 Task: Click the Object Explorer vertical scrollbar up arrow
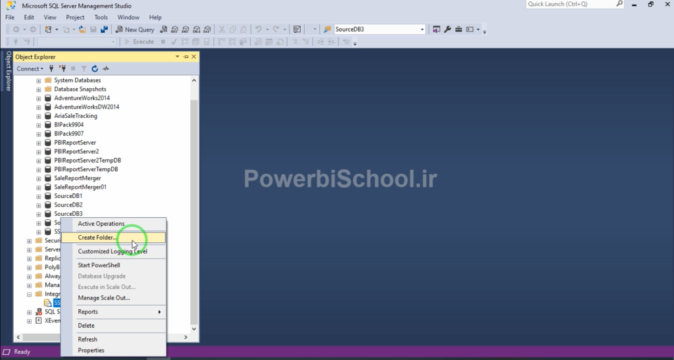(194, 80)
